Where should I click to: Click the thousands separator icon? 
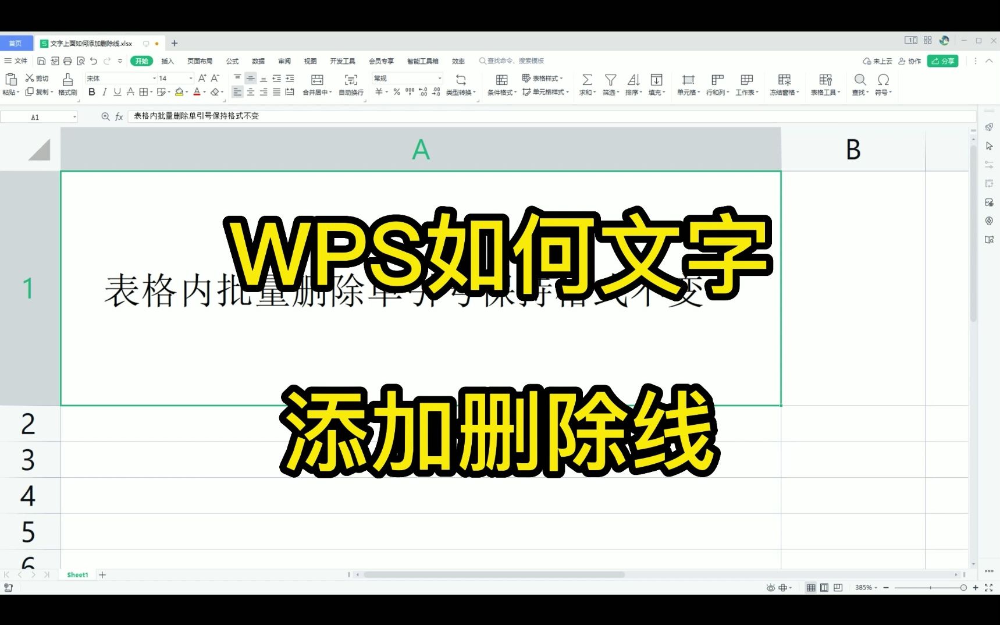410,92
